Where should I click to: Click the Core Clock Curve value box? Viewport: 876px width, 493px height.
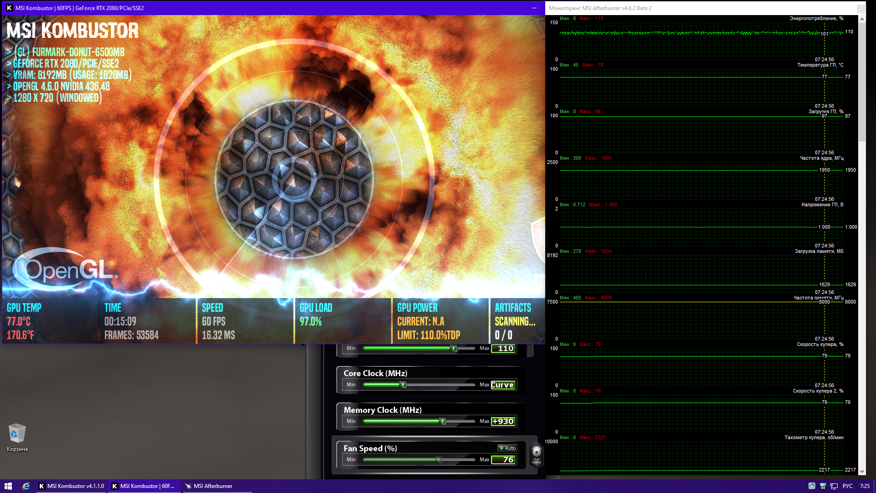pos(503,385)
